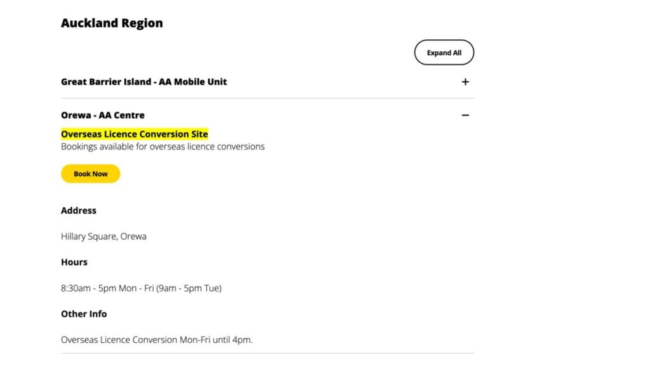Click inside the yellow Book Now pill
Viewport: 650px width, 365px height.
tap(90, 173)
